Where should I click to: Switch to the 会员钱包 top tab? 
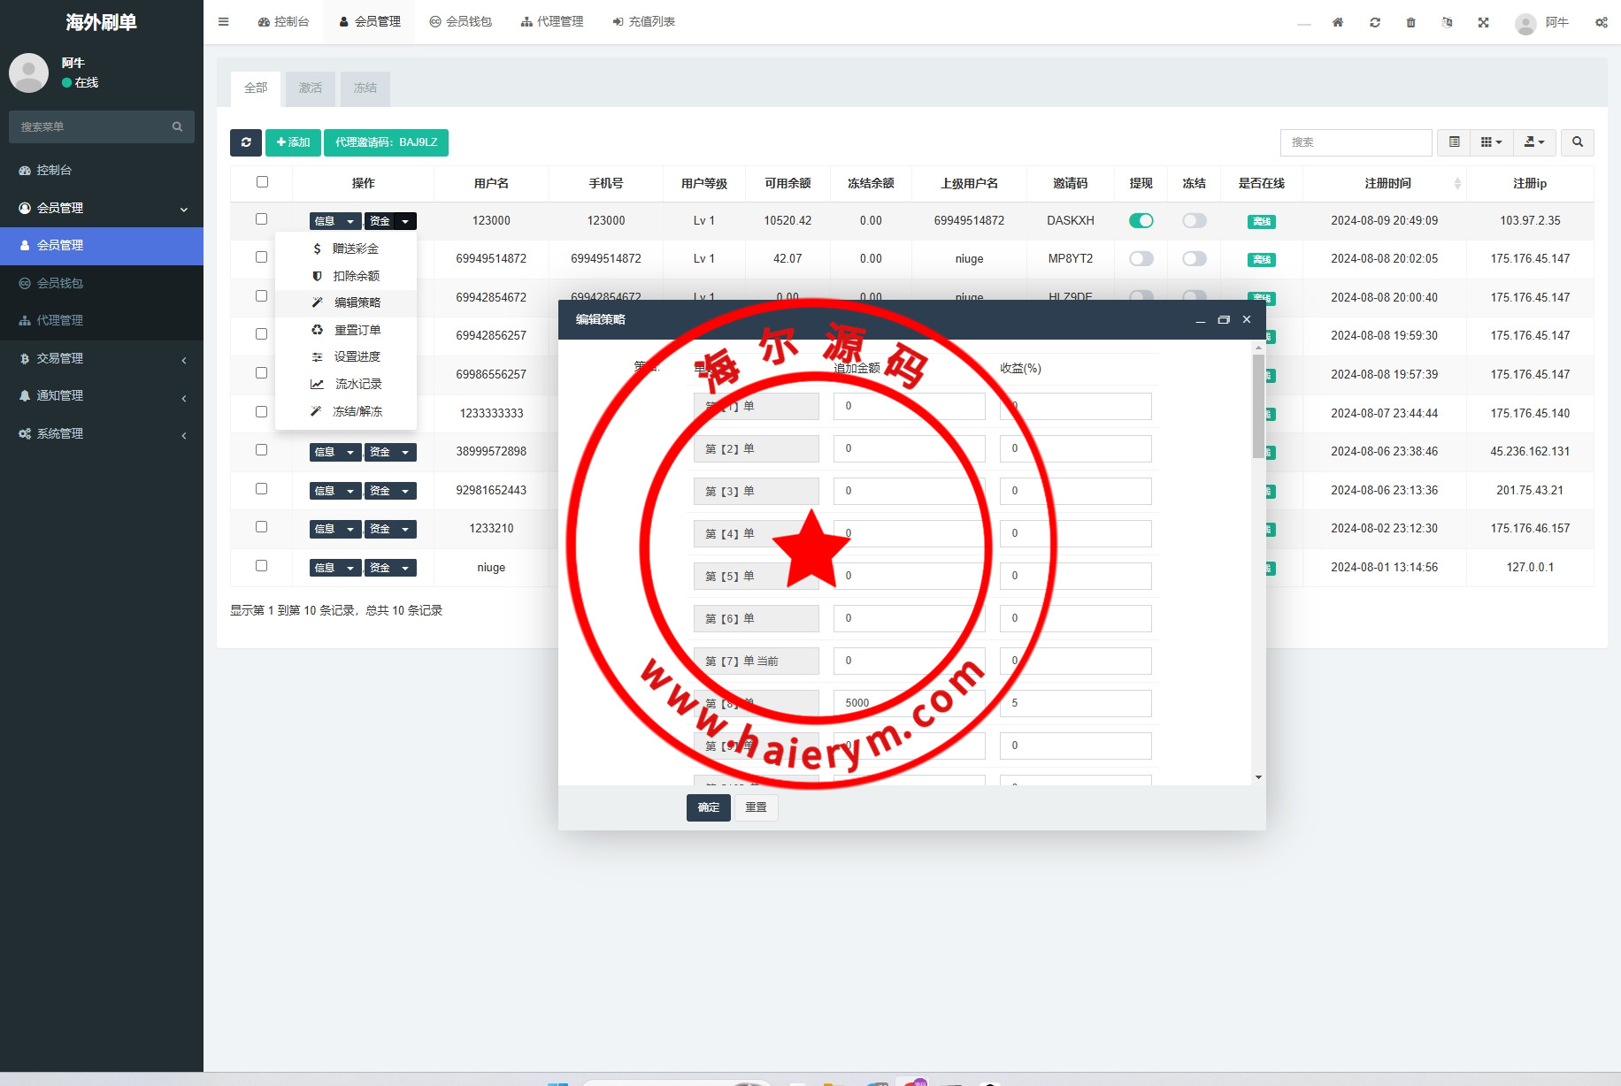coord(460,22)
